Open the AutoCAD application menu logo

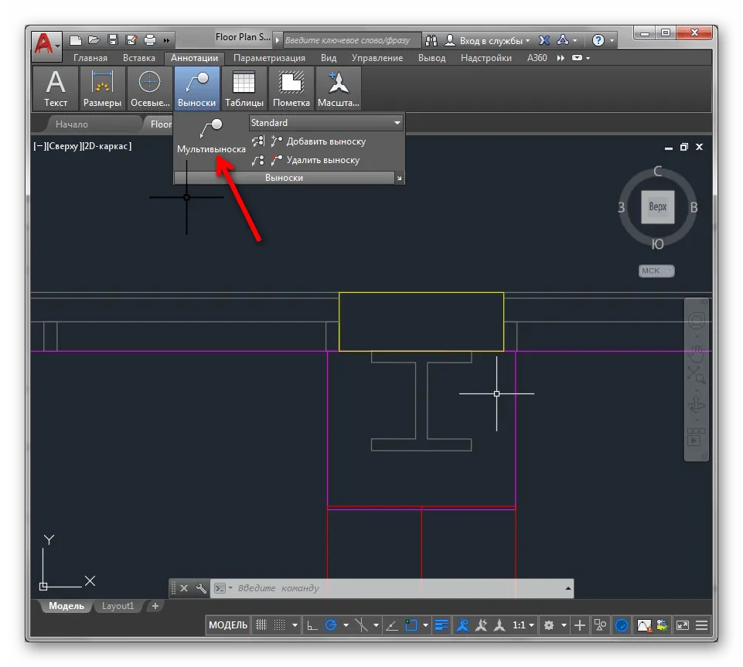(x=46, y=45)
